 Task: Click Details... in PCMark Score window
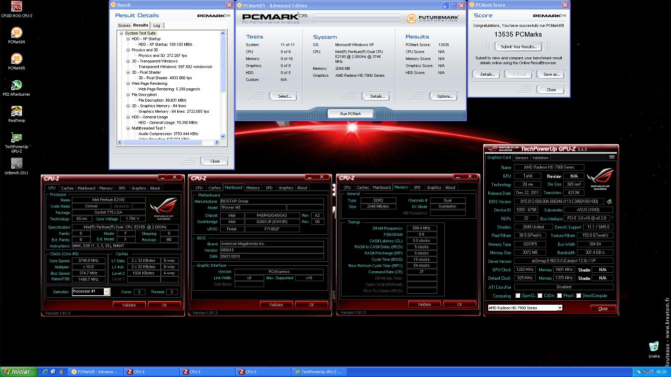click(487, 74)
